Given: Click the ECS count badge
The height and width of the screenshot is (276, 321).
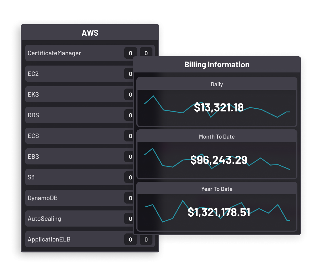Looking at the screenshot, I should (x=130, y=136).
